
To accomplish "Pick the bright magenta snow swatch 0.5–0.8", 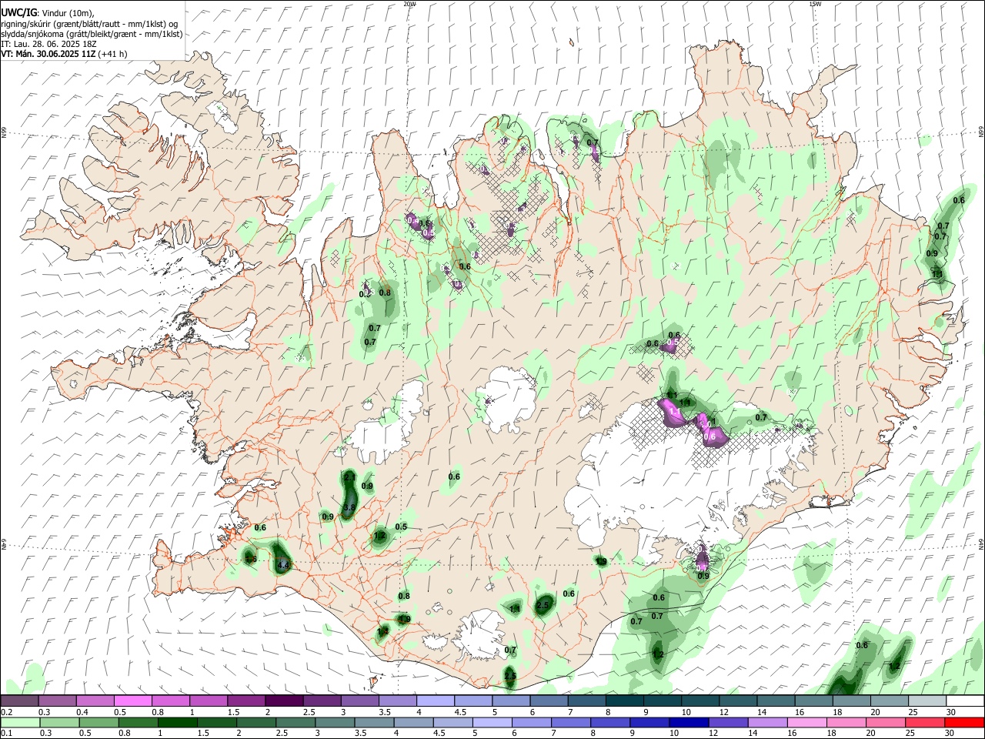I will 133,701.
